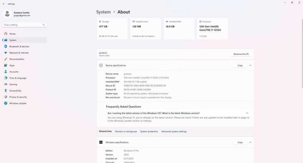Click the Product ID value text

click(x=137, y=89)
